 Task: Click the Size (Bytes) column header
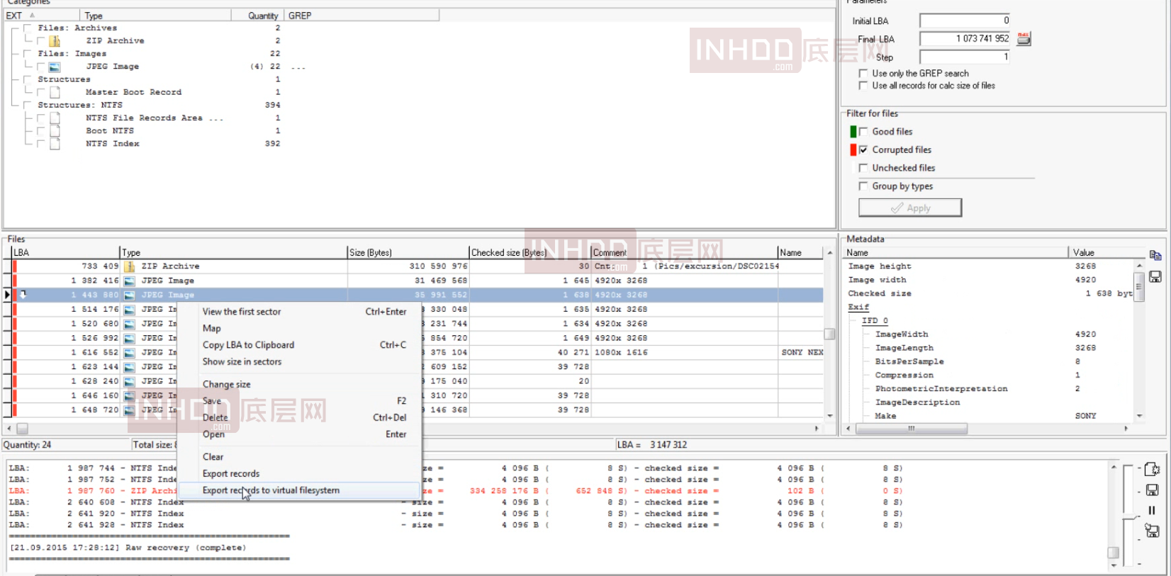point(370,253)
